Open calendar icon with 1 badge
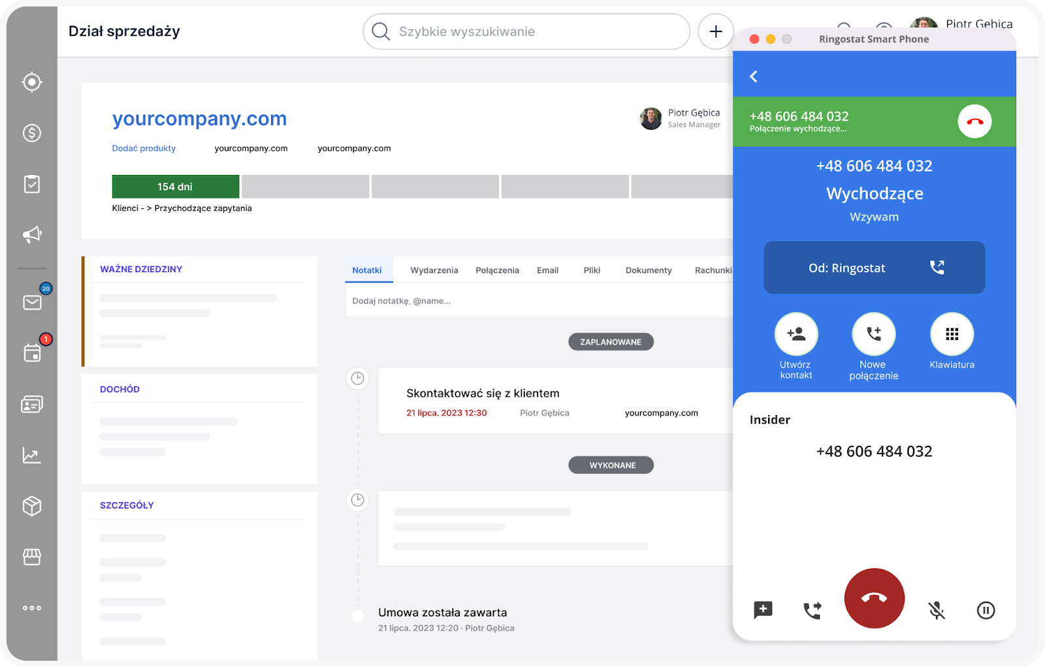 [32, 353]
